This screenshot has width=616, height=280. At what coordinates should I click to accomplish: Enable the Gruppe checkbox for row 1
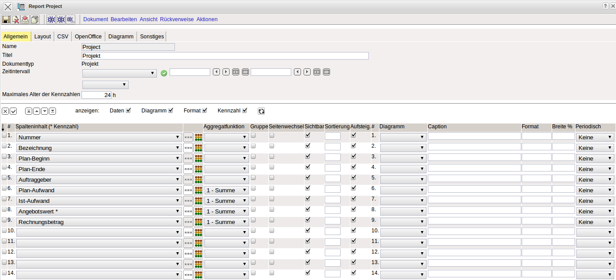[x=253, y=135]
